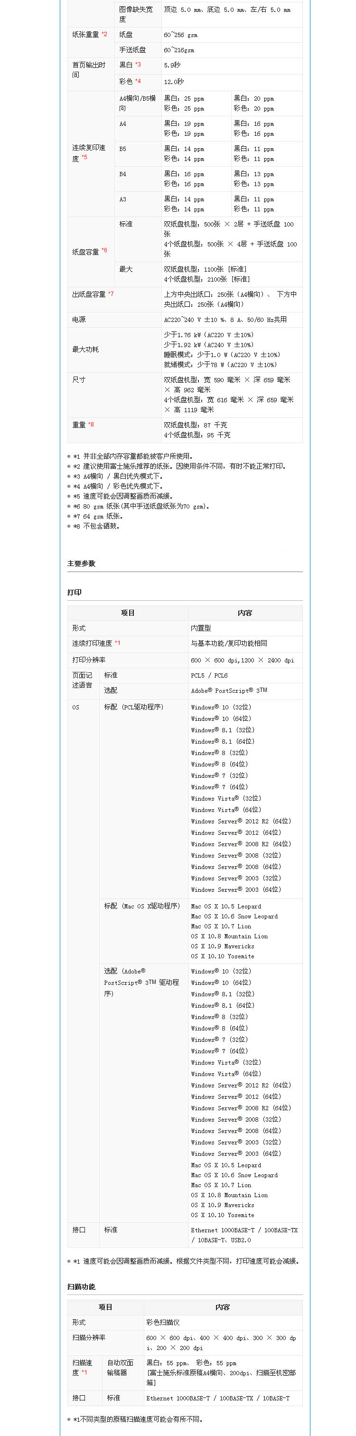Select the print interface 'Ethernet 1000BASE-T ... USB2.0' value

coord(244,1235)
